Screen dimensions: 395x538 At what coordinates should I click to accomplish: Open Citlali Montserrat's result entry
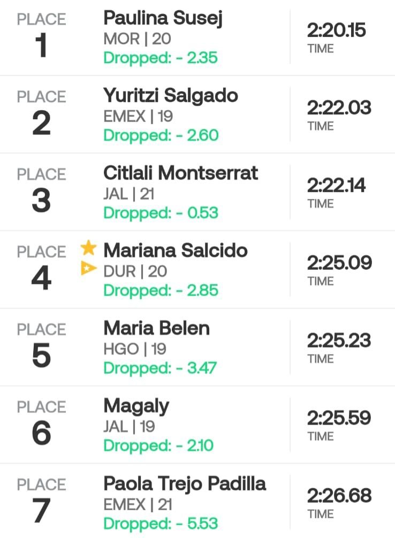pos(180,173)
